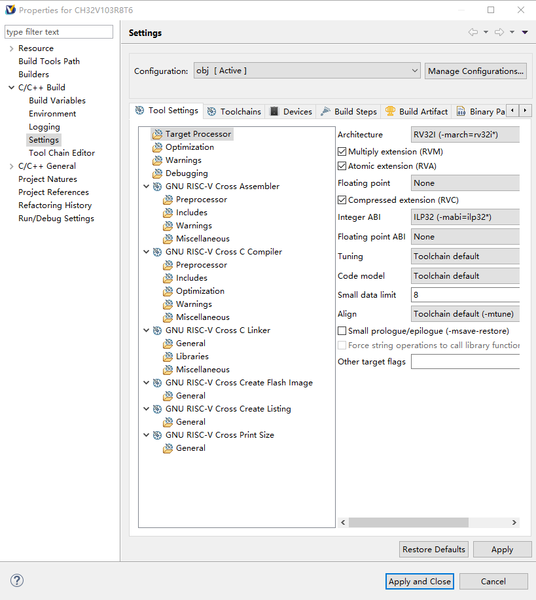Click the Small data limit input field
The width and height of the screenshot is (536, 600).
(x=465, y=294)
